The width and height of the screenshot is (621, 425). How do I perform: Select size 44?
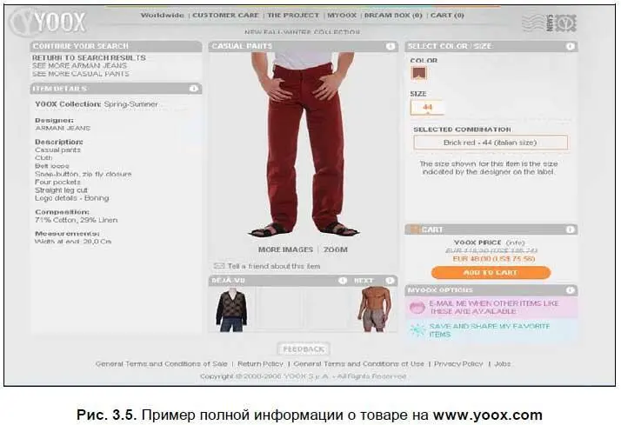coord(427,107)
